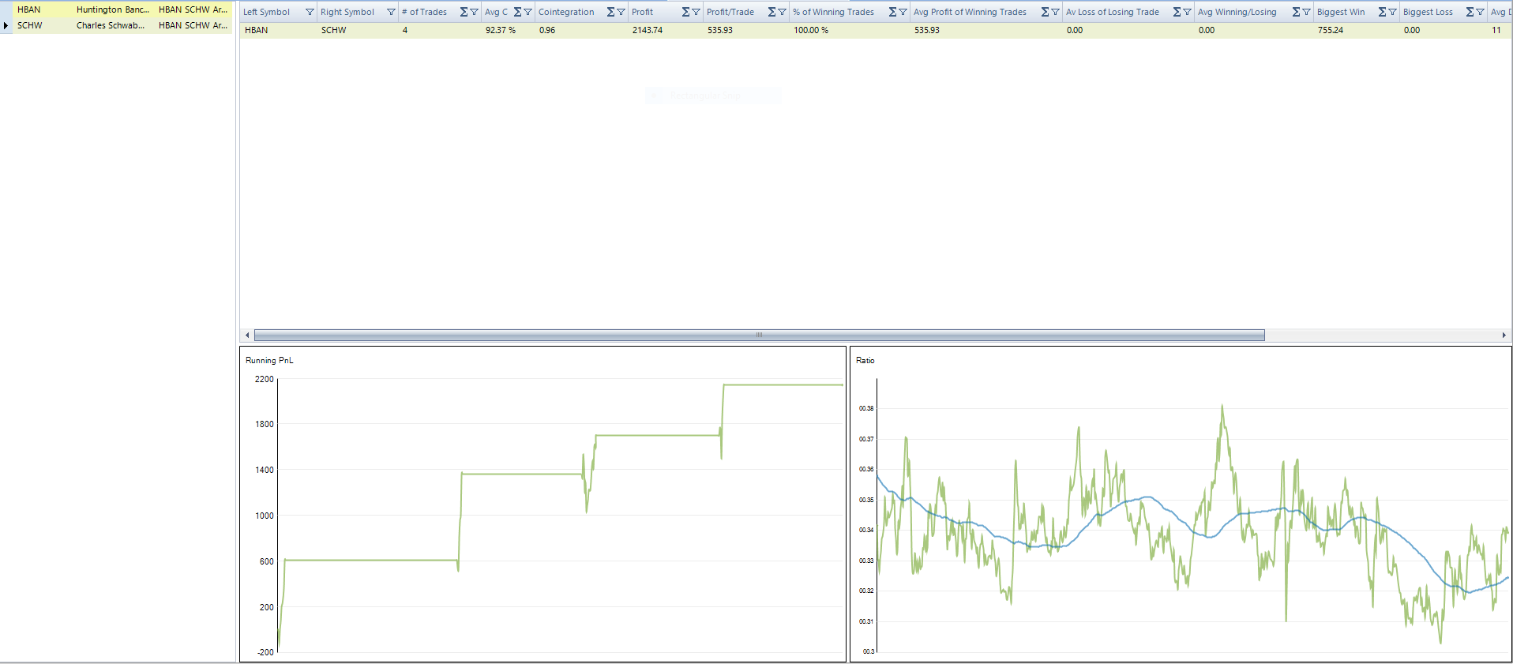Expand the SCHW row indicator arrow

(x=6, y=25)
